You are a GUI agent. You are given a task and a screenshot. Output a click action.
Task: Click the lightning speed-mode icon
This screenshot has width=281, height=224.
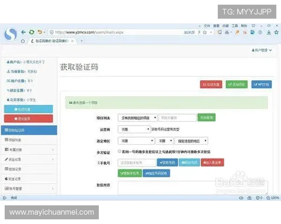click(199, 32)
